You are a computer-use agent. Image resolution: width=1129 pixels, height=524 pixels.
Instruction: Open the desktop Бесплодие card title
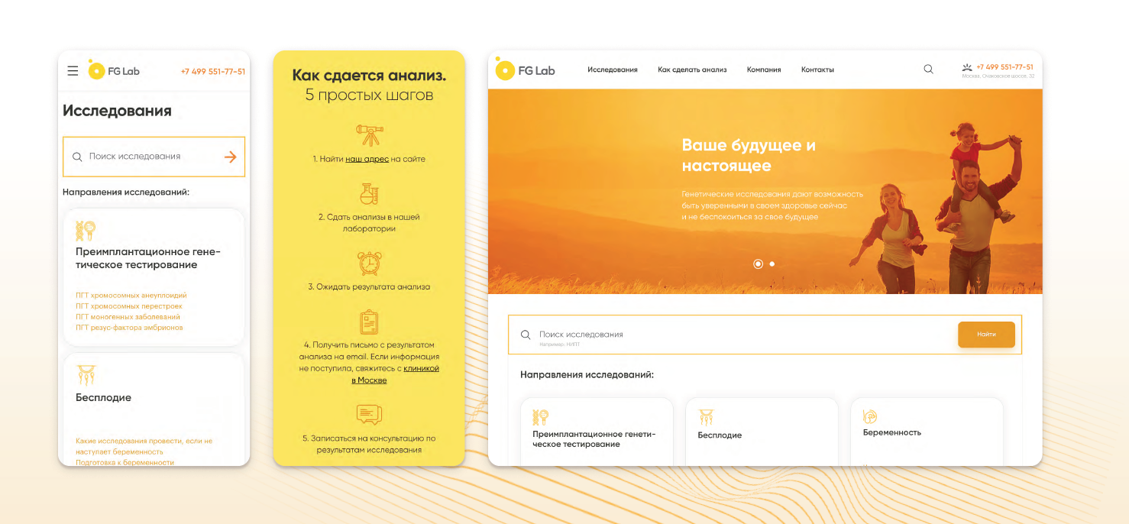click(x=720, y=435)
